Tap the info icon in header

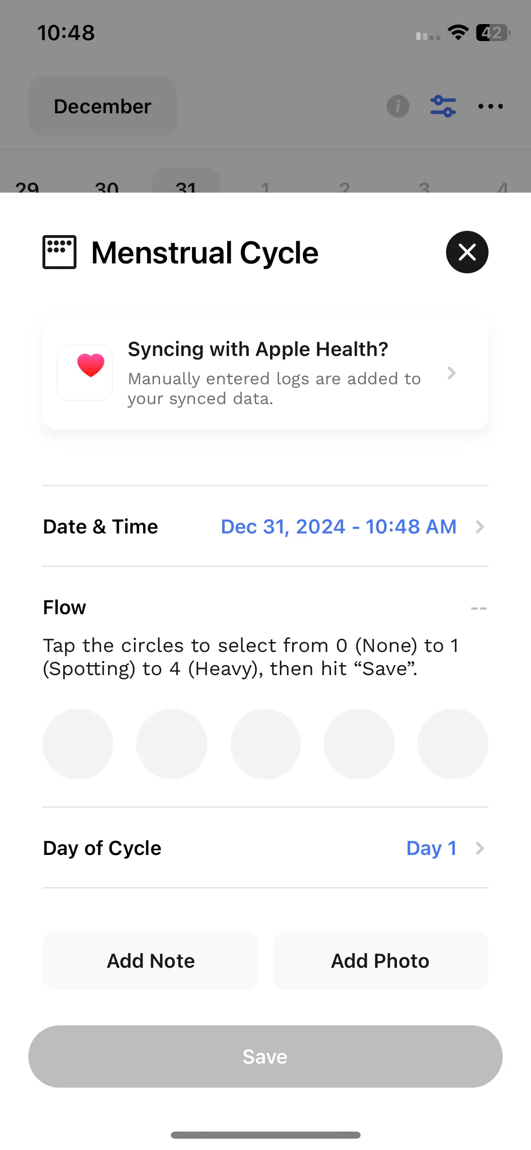pyautogui.click(x=398, y=106)
